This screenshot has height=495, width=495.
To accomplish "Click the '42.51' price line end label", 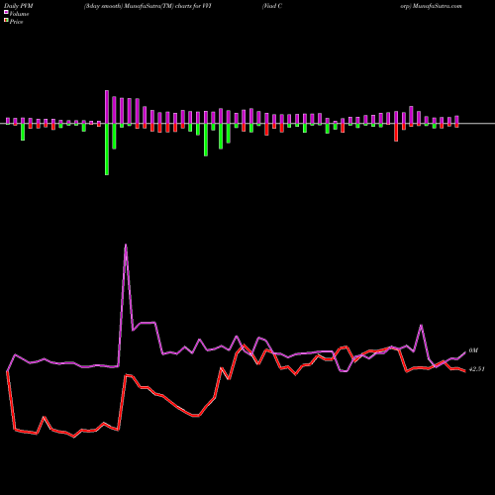I will pos(477,369).
